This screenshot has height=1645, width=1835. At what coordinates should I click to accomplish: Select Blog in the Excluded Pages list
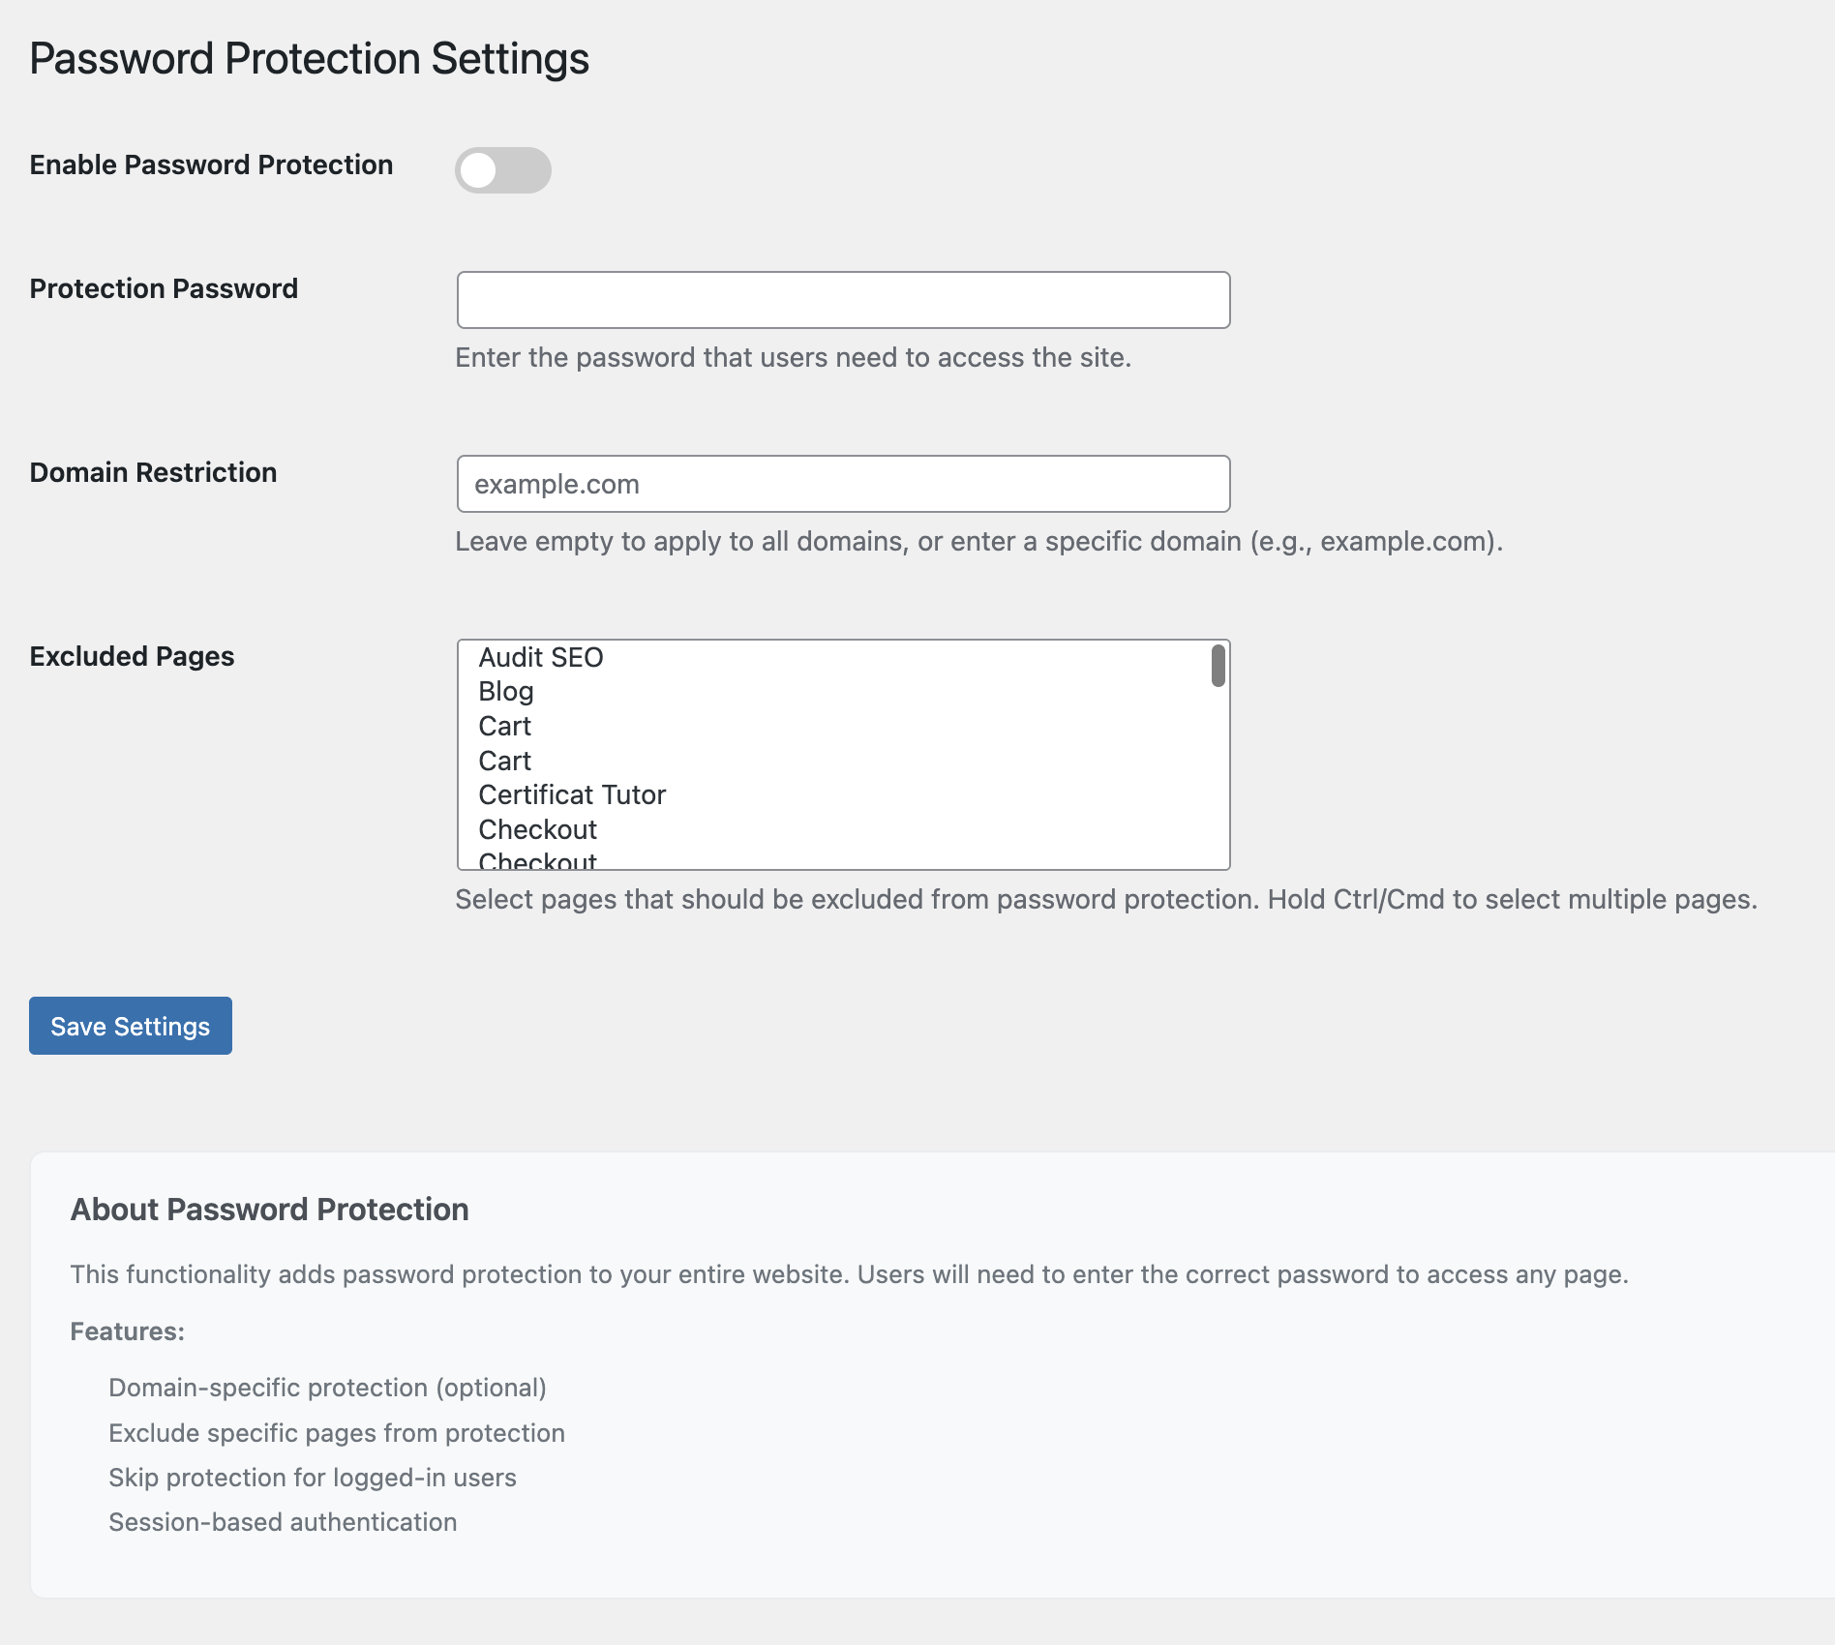(506, 692)
